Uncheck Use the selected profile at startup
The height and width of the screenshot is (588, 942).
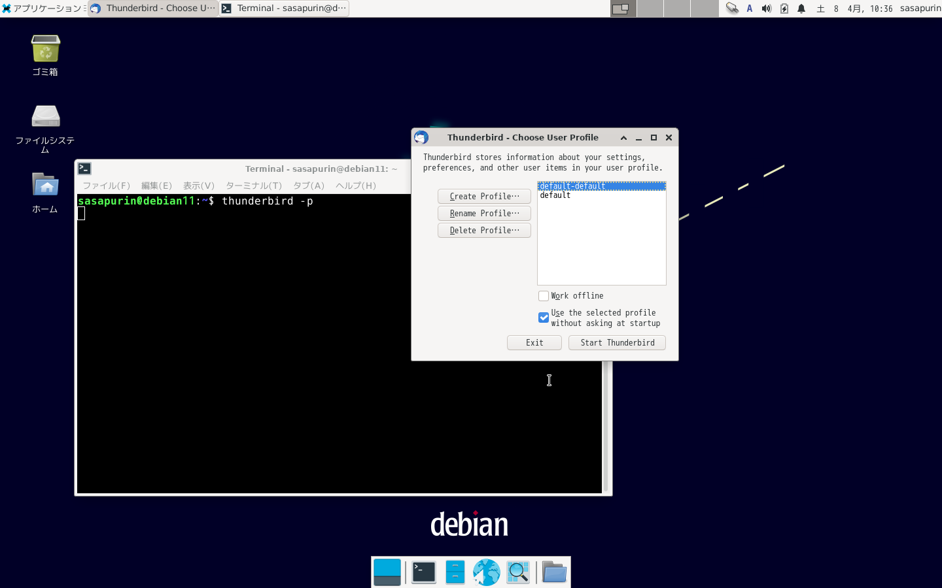(544, 318)
